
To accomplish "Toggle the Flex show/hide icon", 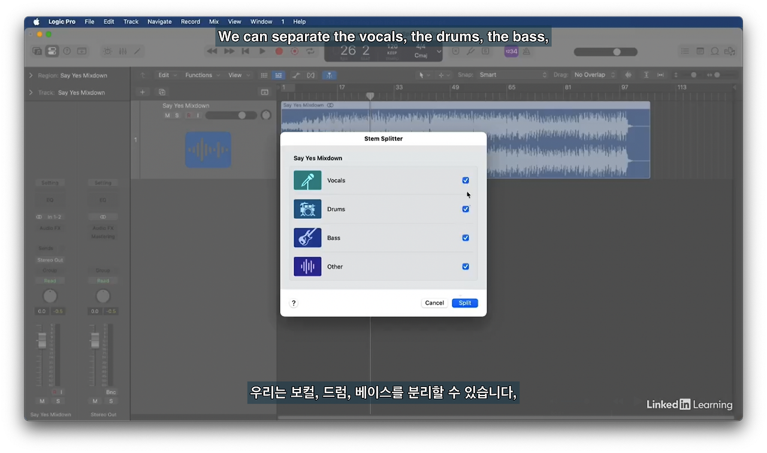I will pyautogui.click(x=310, y=75).
